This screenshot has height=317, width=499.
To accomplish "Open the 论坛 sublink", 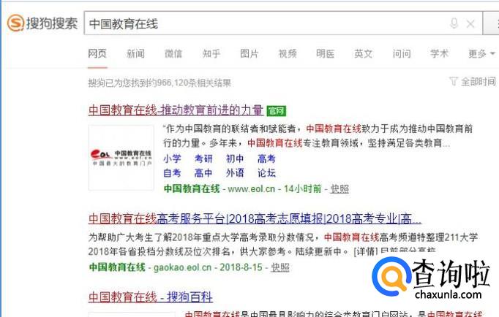I will [266, 173].
